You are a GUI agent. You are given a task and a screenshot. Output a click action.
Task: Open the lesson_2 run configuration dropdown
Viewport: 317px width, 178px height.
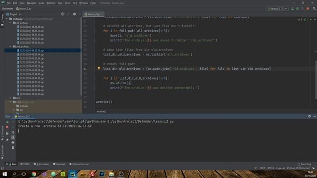277,9
